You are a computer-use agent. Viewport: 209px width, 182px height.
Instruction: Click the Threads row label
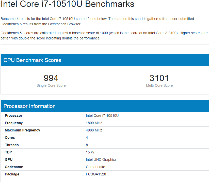[x=12, y=145]
